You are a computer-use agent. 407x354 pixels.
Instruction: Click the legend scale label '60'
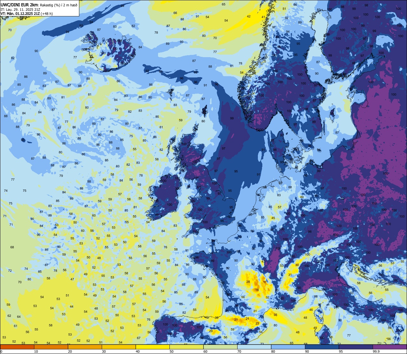pyautogui.click(x=205, y=351)
